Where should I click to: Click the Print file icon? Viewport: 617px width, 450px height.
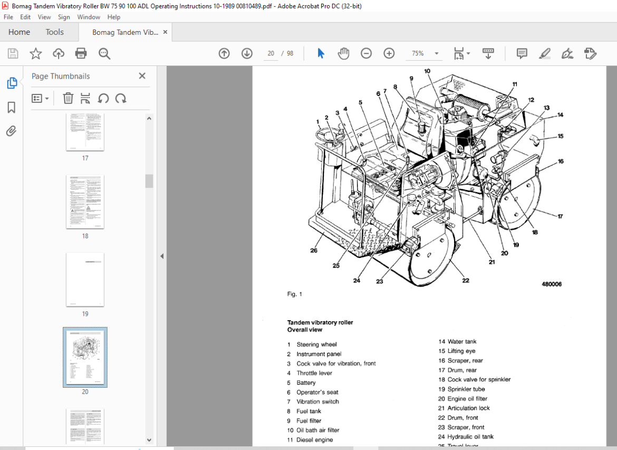81,53
